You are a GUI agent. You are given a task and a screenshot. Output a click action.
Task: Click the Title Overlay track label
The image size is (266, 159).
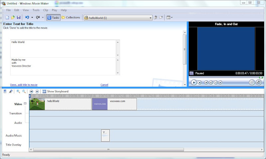(x=13, y=145)
